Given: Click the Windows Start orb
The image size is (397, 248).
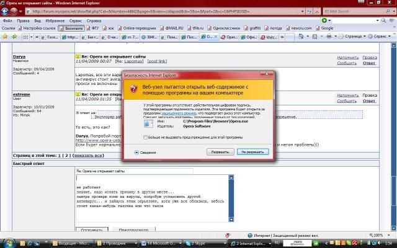Looking at the screenshot, I should point(9,243).
